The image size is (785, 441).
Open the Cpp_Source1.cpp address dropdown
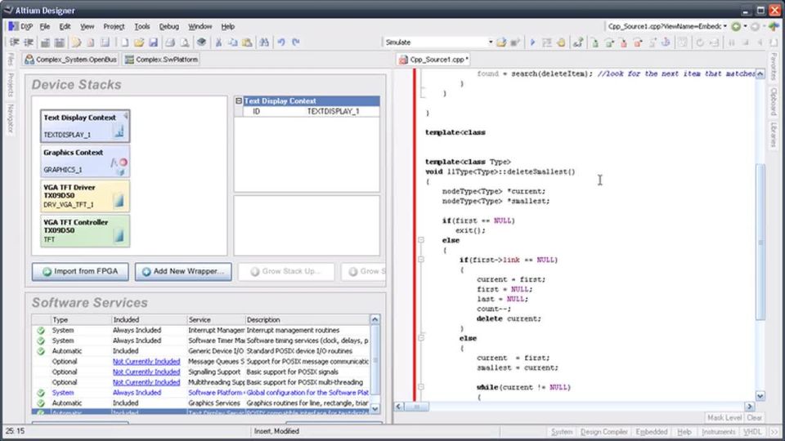[725, 26]
